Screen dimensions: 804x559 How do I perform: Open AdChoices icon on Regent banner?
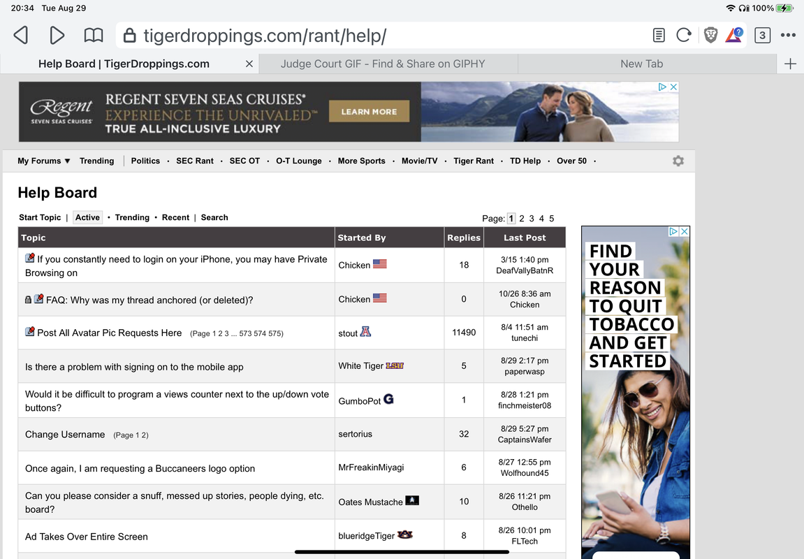click(x=662, y=87)
